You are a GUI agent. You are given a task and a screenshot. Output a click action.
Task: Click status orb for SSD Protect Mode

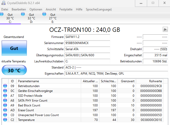pos(5,95)
